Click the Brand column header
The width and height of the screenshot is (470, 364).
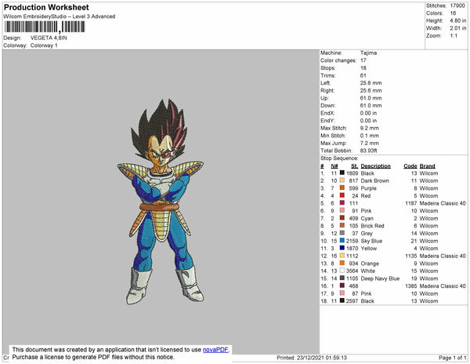click(427, 166)
